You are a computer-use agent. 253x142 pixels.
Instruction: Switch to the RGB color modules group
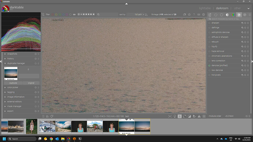click(x=233, y=15)
